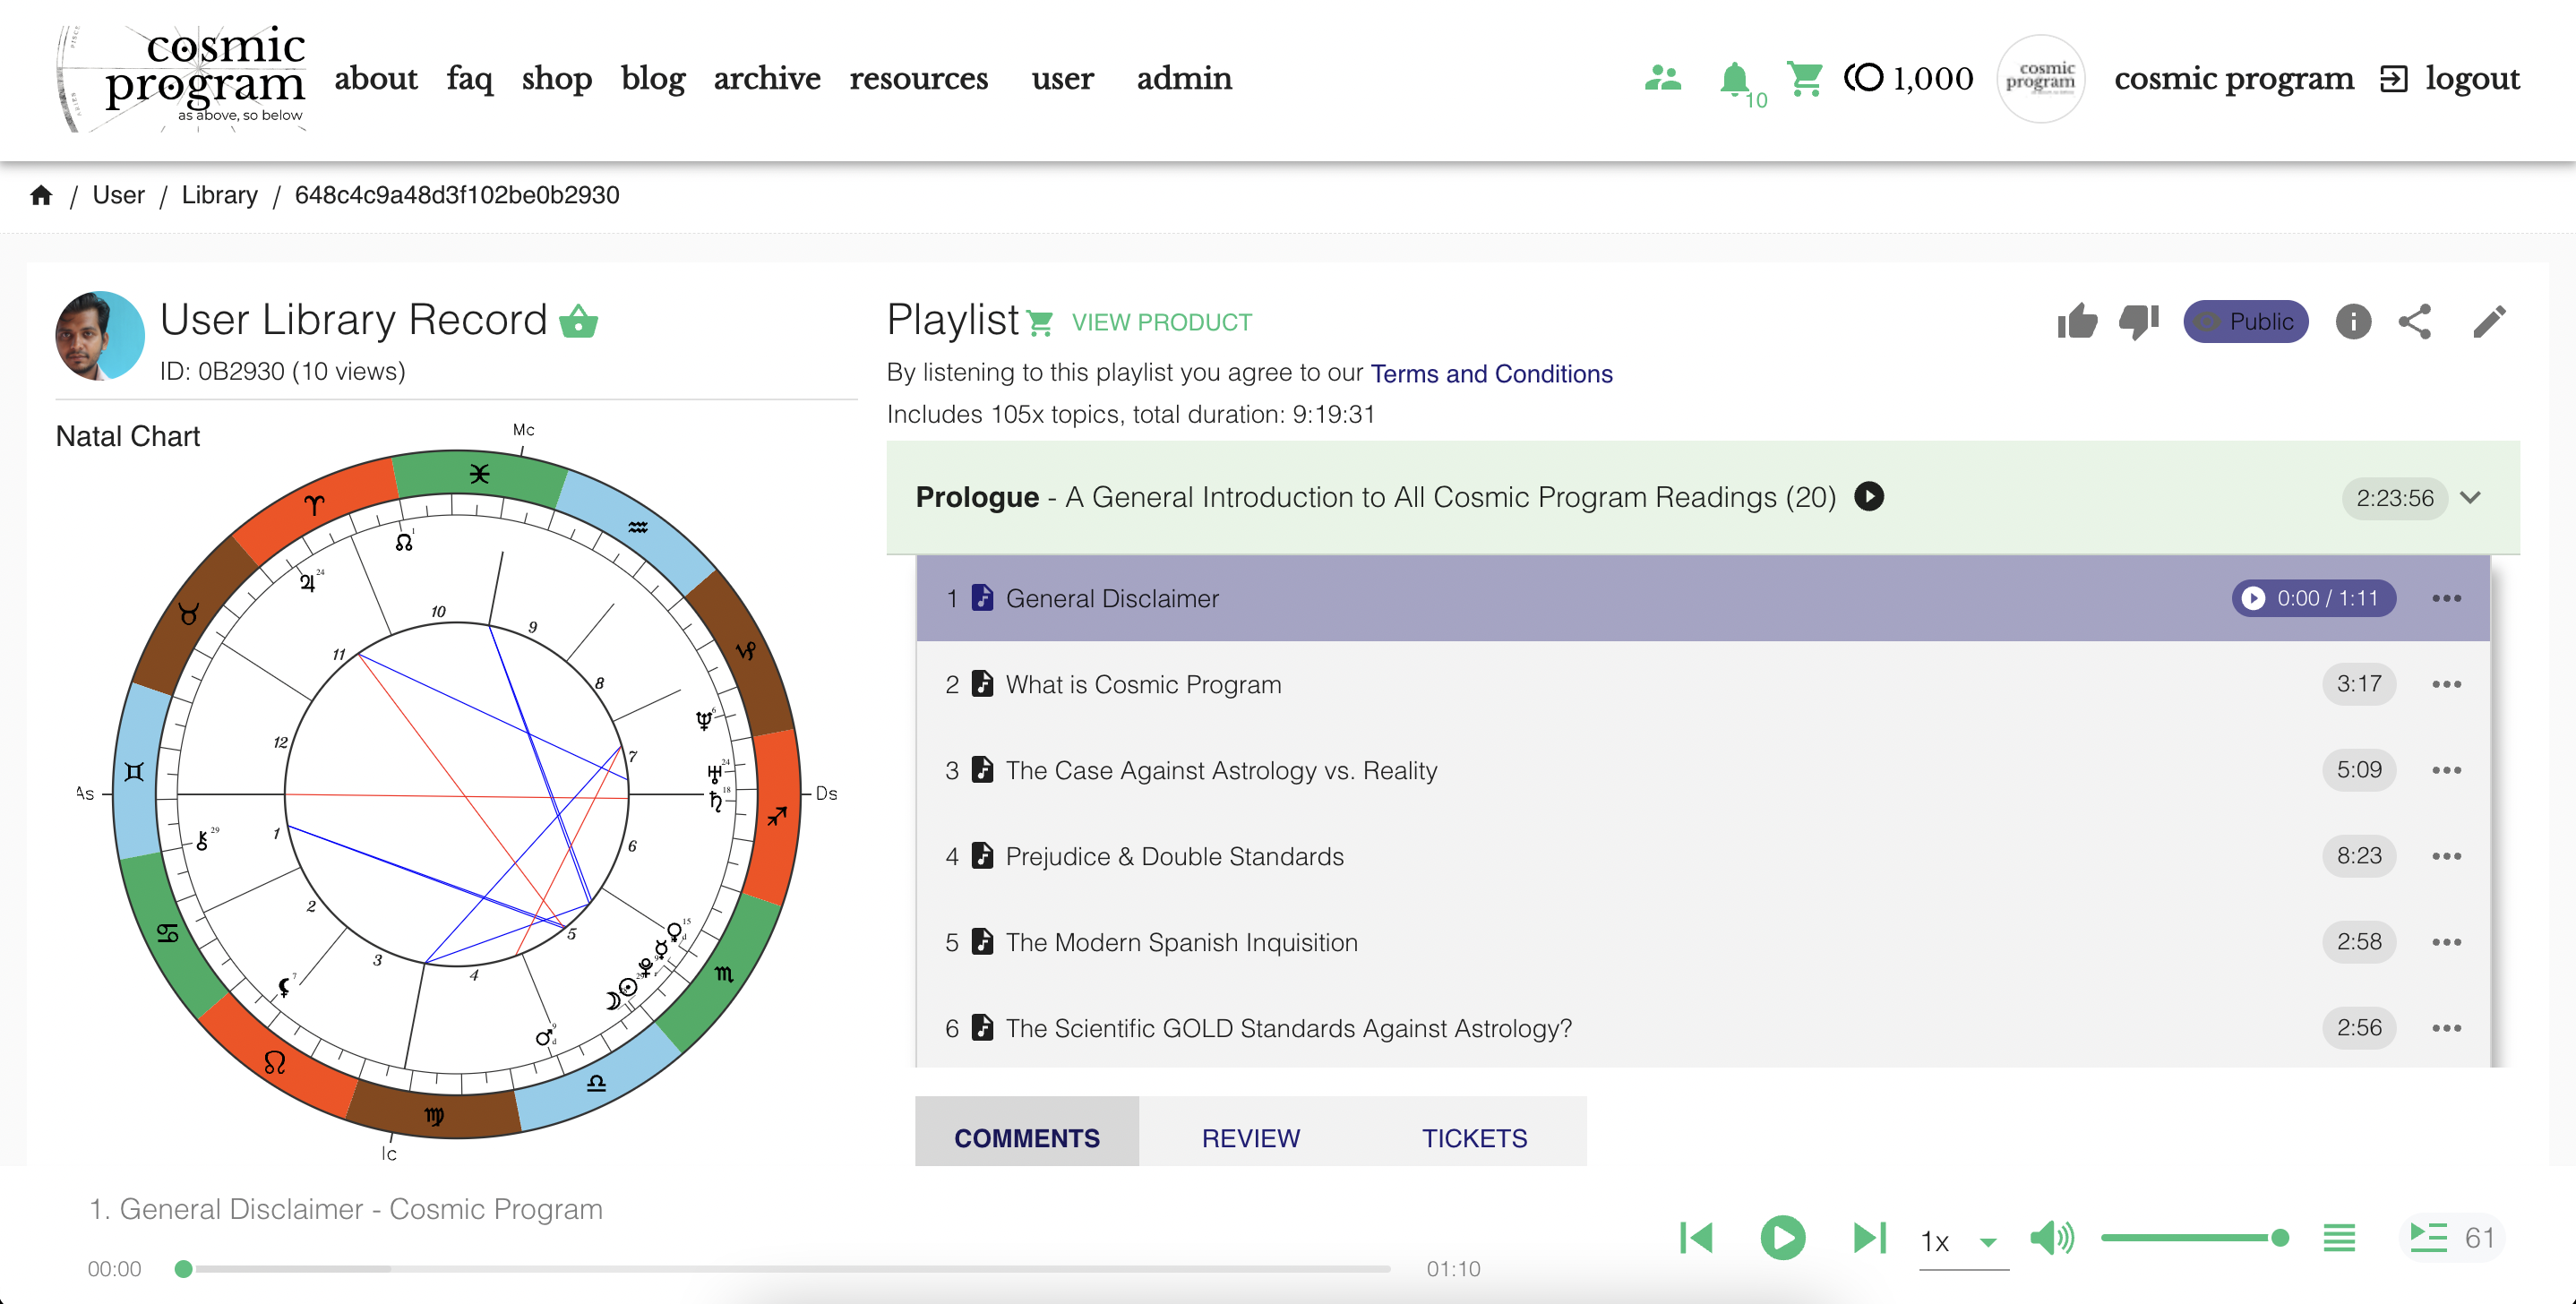Click the thumbs down dislike icon
This screenshot has height=1304, width=2576.
coord(2138,322)
